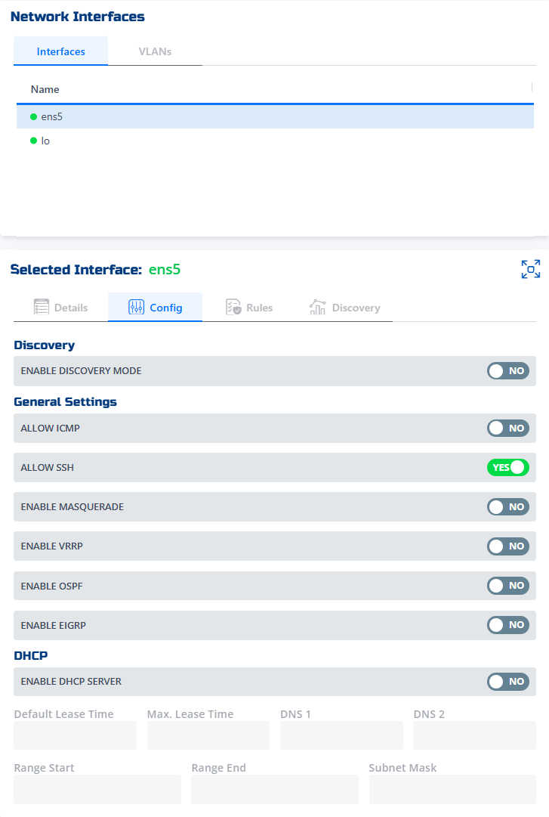
Task: Open the Interfaces tab
Action: [x=60, y=51]
